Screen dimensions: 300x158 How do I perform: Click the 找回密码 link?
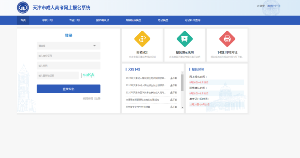coord(88,98)
